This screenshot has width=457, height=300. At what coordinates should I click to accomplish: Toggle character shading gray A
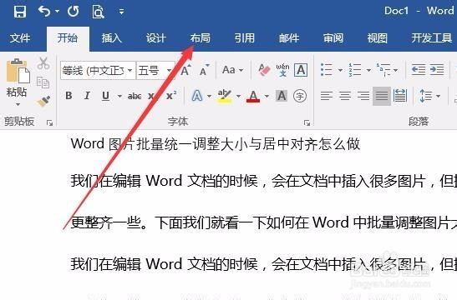coord(282,96)
